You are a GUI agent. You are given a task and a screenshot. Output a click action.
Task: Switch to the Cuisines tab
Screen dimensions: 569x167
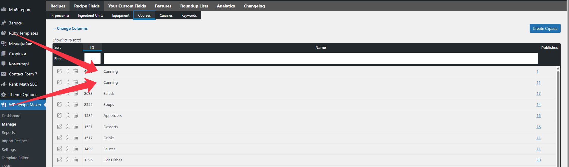[x=166, y=16]
